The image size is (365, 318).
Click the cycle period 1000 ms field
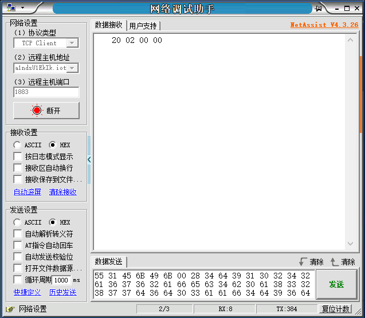coord(61,280)
